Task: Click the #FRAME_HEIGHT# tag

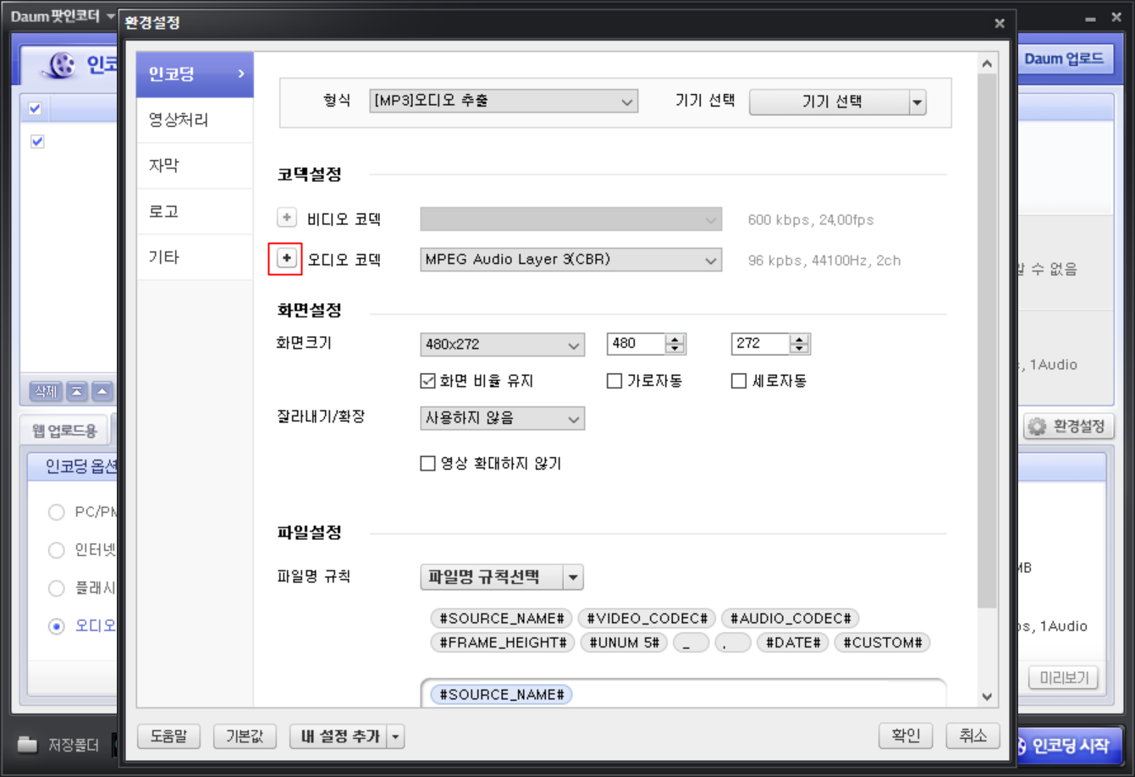Action: (503, 642)
